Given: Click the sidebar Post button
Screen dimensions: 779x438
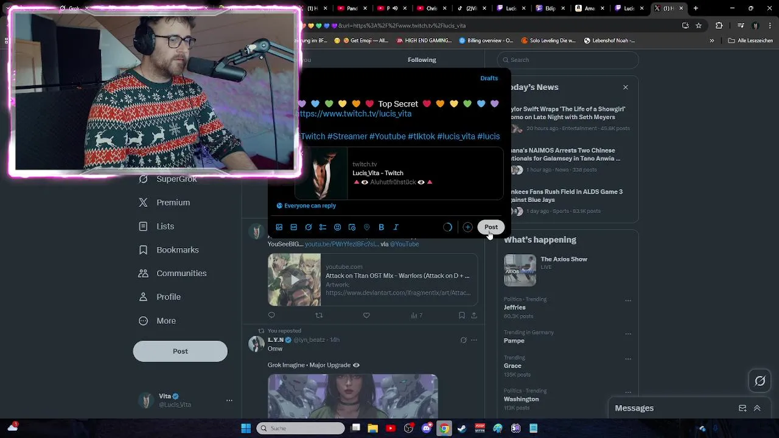Looking at the screenshot, I should click(180, 351).
